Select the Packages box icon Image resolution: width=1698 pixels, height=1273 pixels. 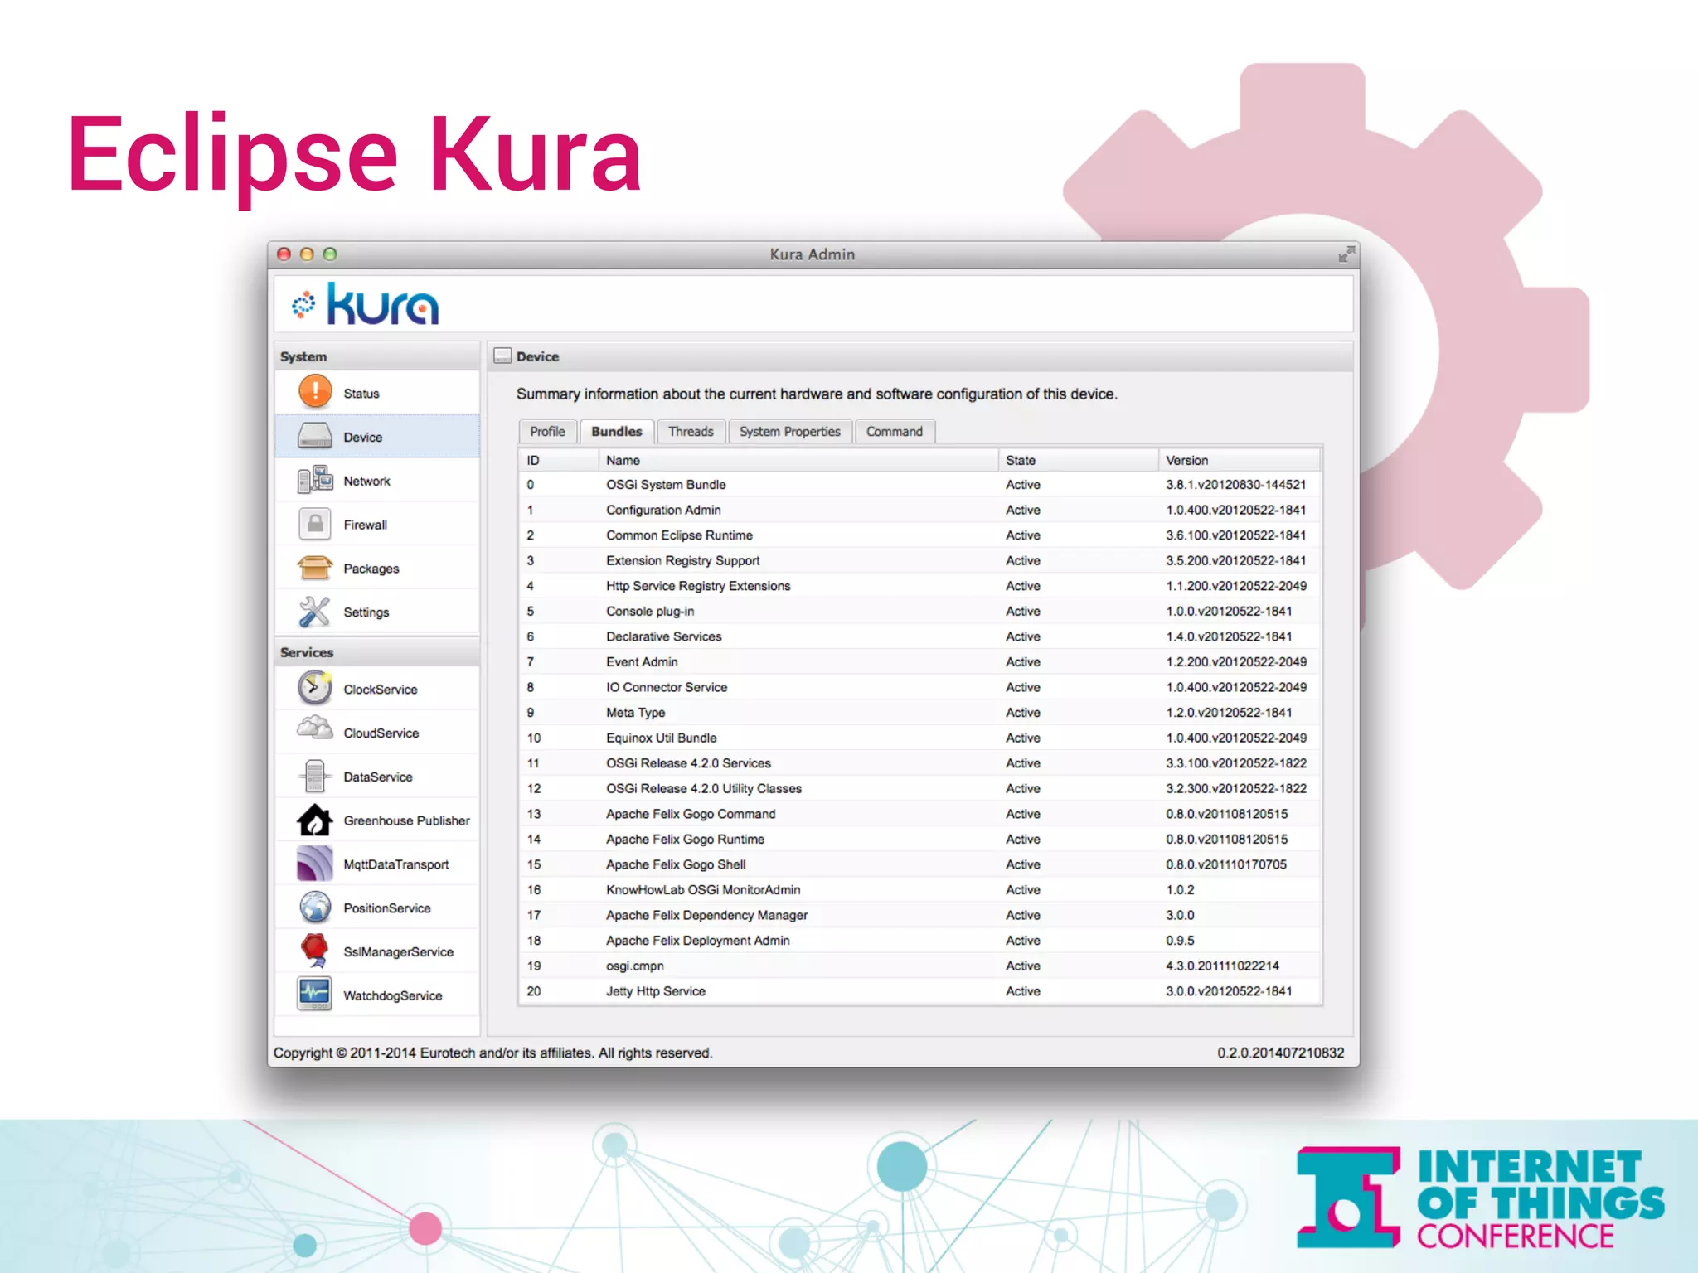315,568
